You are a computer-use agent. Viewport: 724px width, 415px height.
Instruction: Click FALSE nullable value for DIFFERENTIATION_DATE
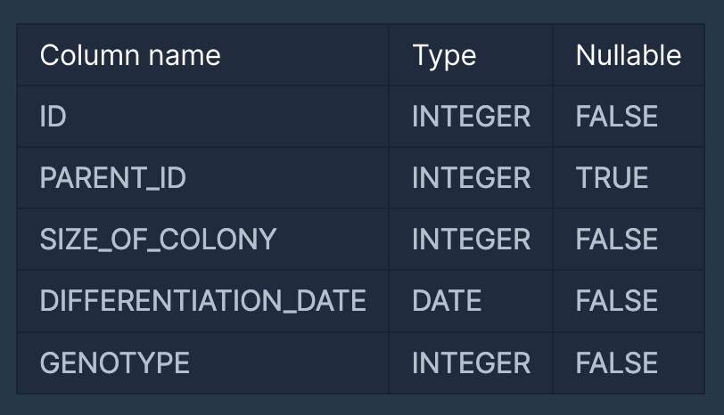(616, 301)
